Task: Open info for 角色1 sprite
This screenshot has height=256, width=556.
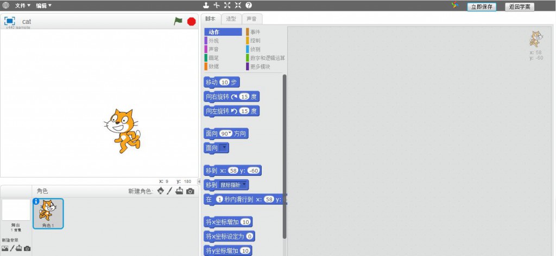Action: pos(36,201)
